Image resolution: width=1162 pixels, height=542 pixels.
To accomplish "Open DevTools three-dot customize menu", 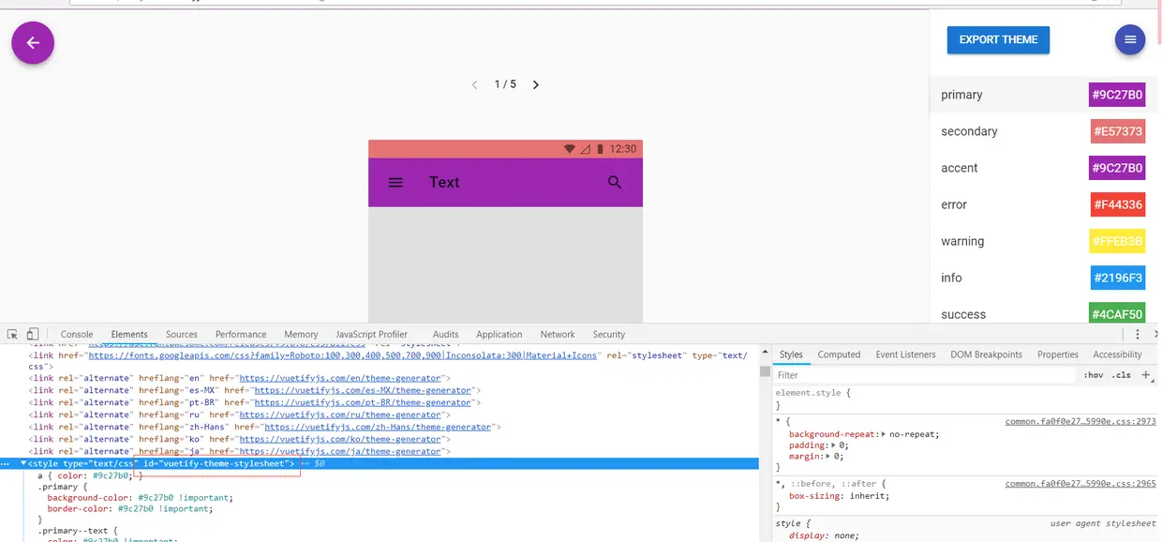I will 1138,334.
